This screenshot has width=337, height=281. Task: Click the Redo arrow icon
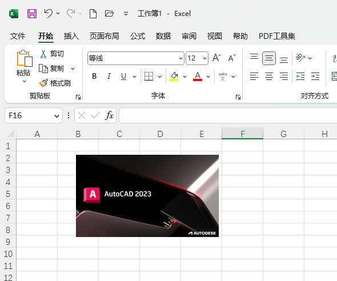coord(71,14)
